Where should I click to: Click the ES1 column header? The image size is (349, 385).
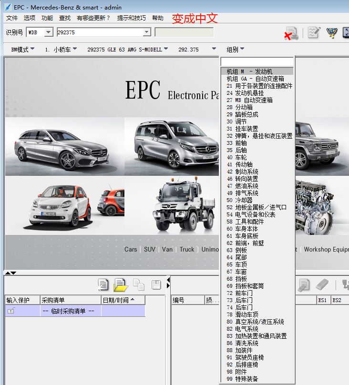[x=323, y=300]
